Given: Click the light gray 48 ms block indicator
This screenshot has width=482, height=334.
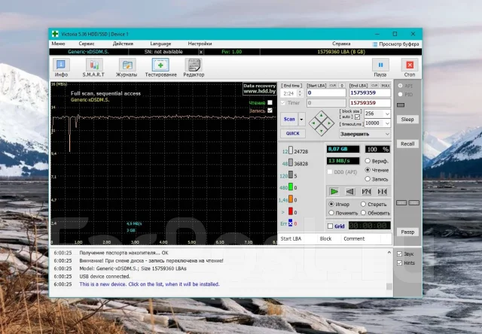Looking at the screenshot, I should tap(291, 162).
